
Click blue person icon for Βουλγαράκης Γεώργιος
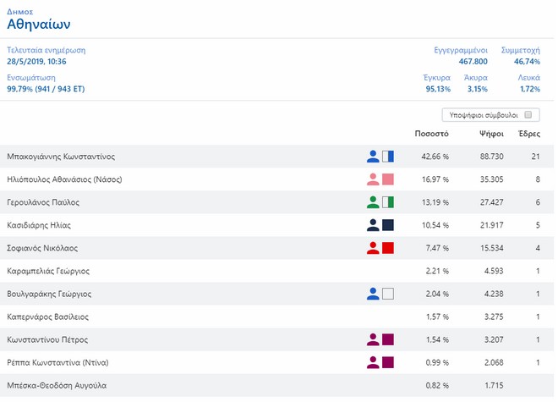pos(373,294)
